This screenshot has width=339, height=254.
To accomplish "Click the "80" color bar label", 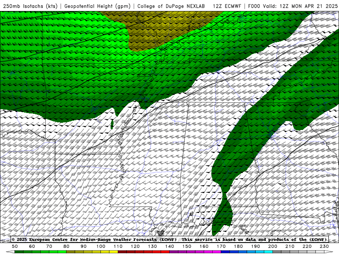I will coord(67,246).
